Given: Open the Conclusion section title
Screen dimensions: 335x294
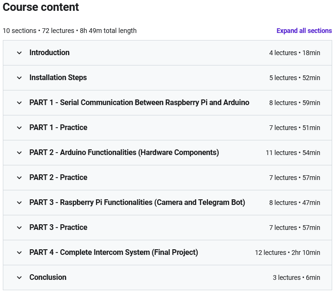Looking at the screenshot, I should pyautogui.click(x=48, y=278).
